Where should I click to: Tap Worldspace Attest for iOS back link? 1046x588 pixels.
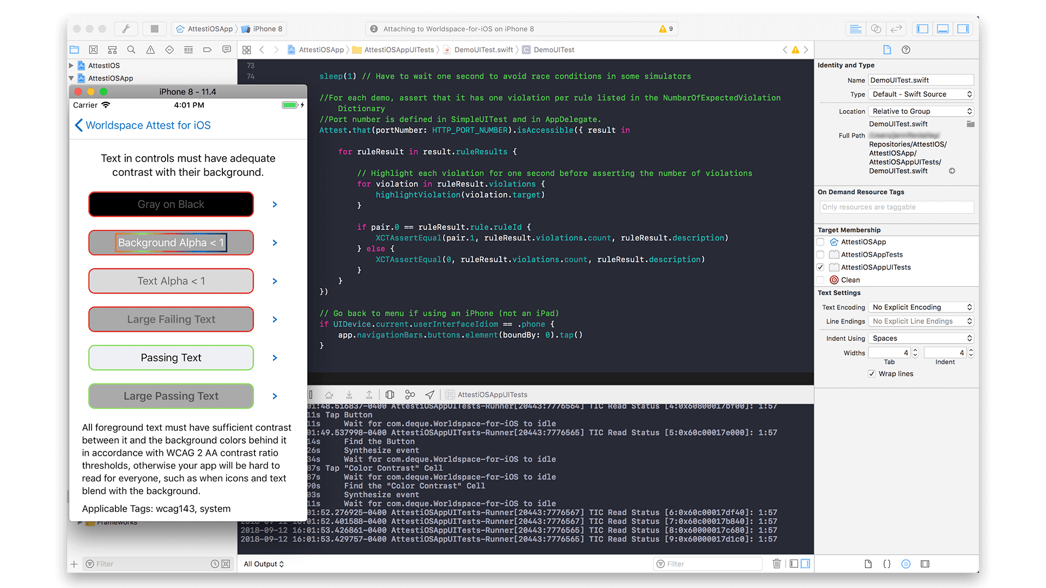[x=143, y=125]
